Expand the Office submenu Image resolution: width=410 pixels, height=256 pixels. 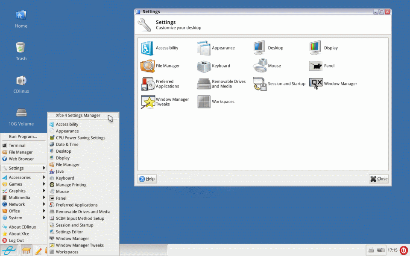[x=23, y=211]
